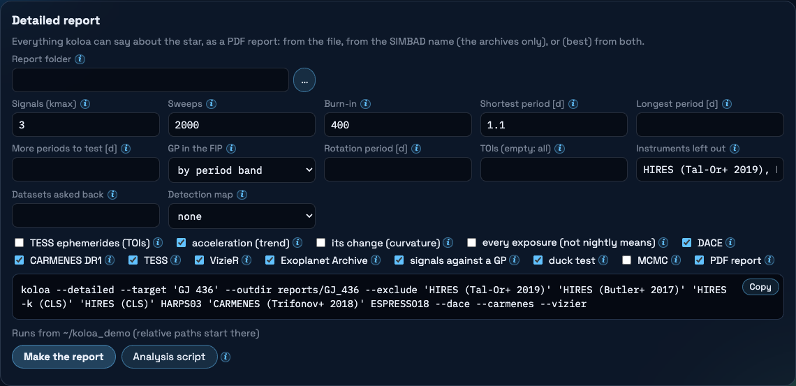796x386 pixels.
Task: Click Burn-in field showing 400
Action: (398, 125)
